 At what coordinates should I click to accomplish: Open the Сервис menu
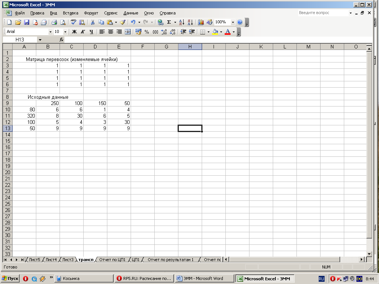click(111, 13)
